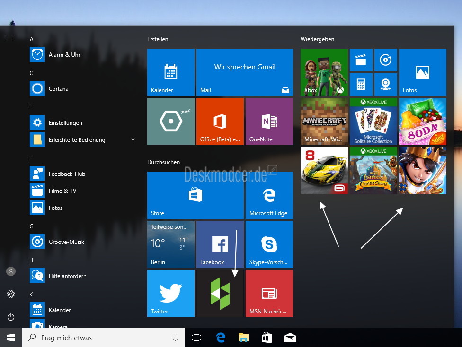
Task: Jump via letter A header
Action: coord(32,39)
